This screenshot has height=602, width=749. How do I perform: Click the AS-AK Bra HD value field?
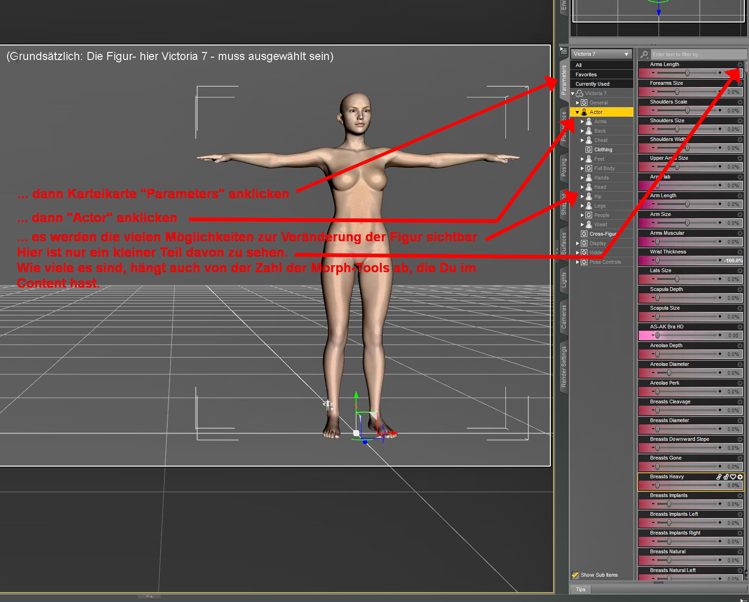(733, 335)
